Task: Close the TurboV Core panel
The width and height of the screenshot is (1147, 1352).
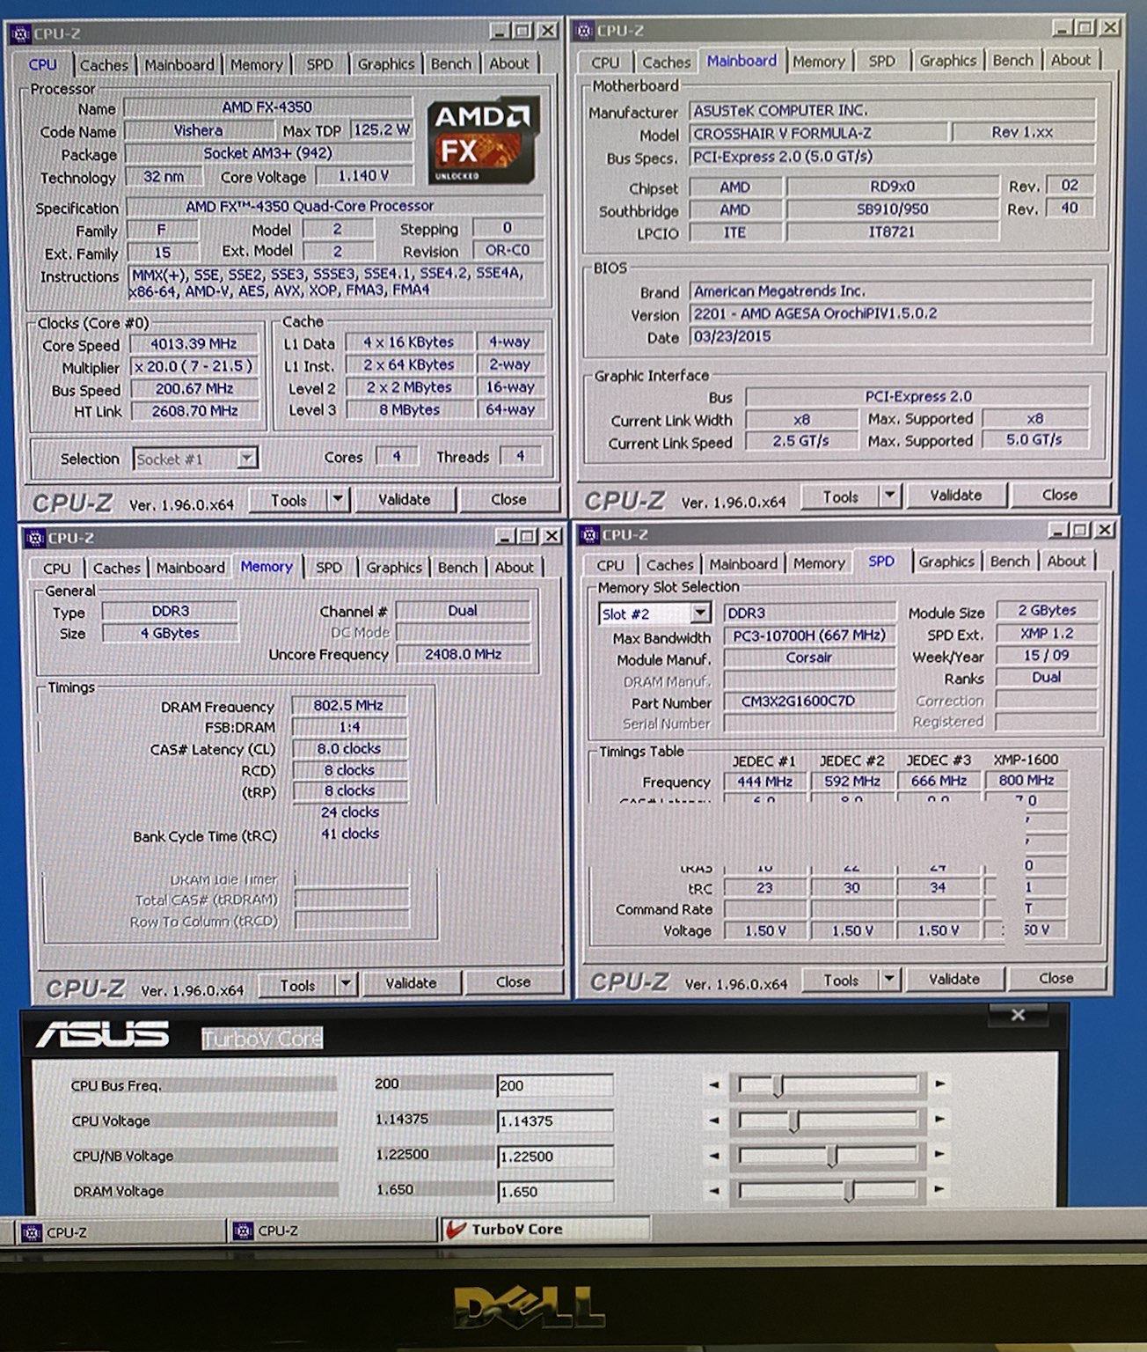Action: click(1019, 1015)
